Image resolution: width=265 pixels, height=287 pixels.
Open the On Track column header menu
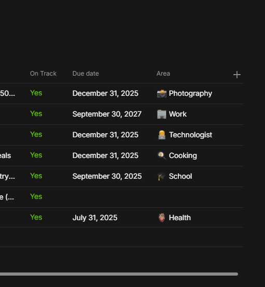(43, 74)
